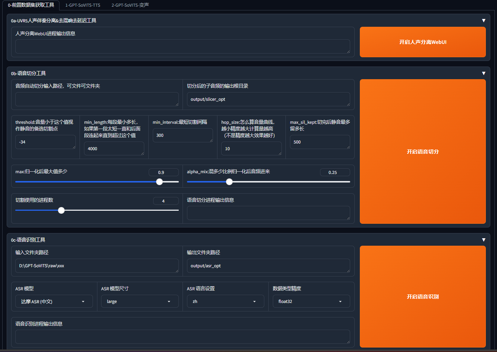Open the ASR 模型尺寸 dropdown
This screenshot has height=352, width=497.
coord(140,301)
